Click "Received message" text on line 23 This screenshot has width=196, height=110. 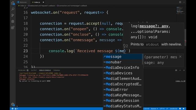coord(95,51)
